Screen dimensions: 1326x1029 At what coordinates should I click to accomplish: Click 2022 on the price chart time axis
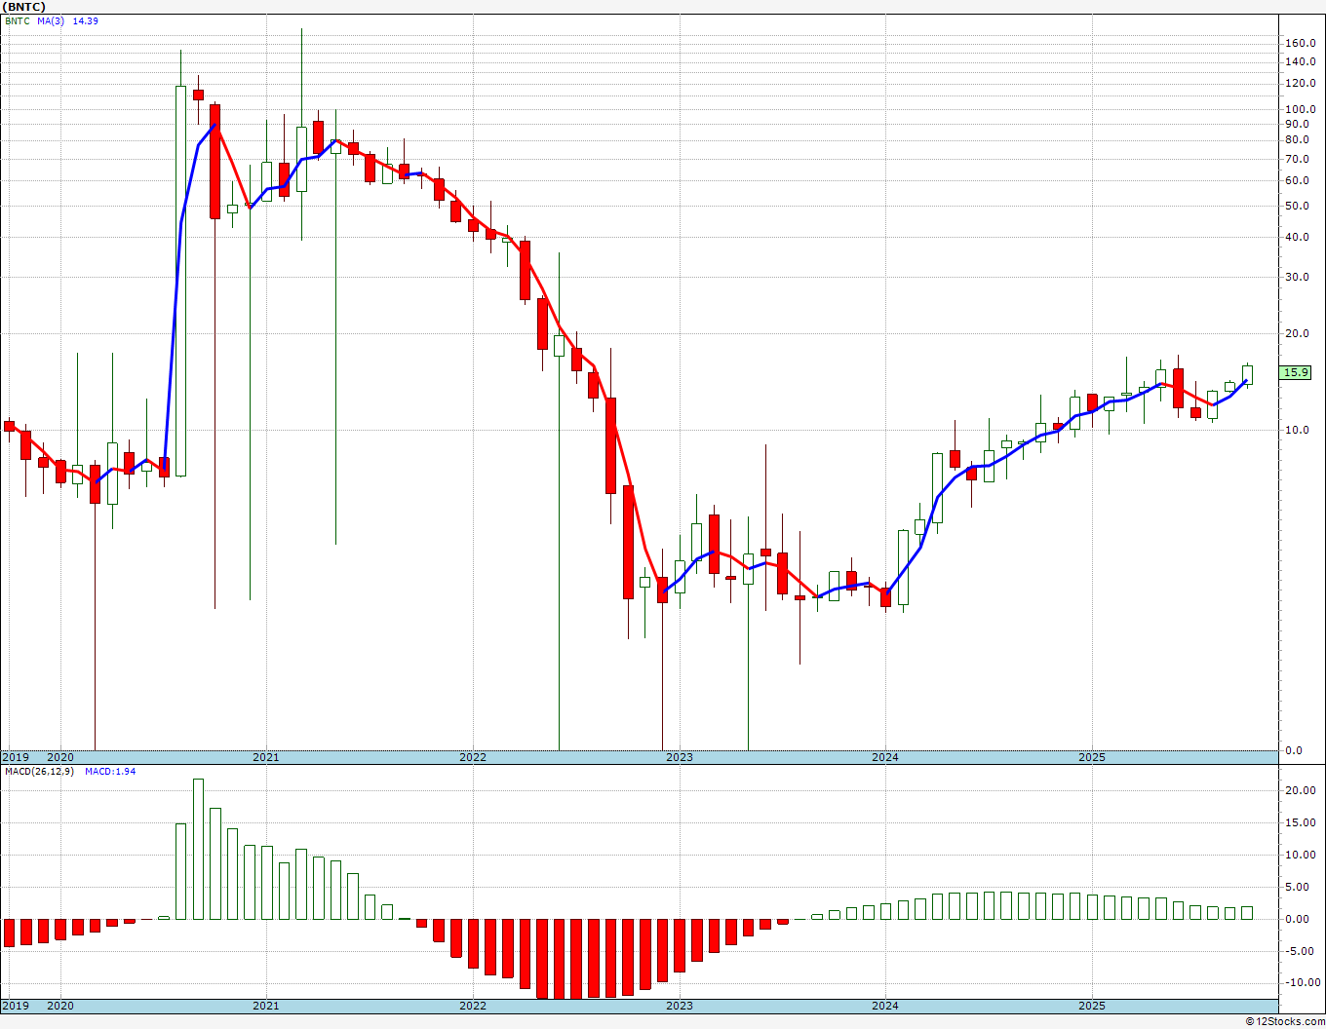click(473, 757)
